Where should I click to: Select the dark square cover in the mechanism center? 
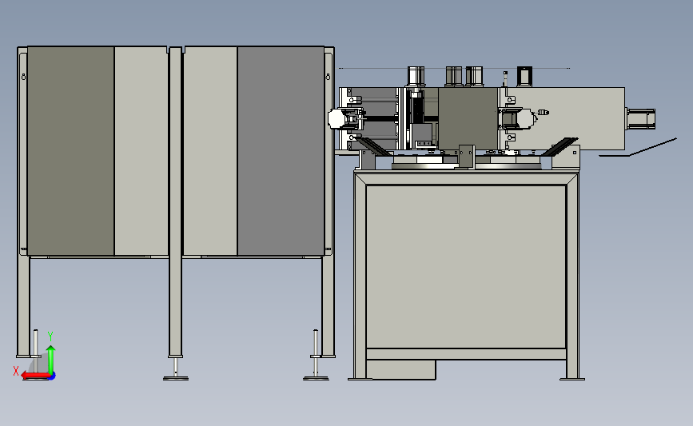click(468, 119)
